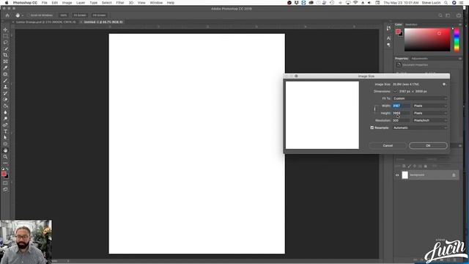Toggle the constrain proportions link icon

click(x=374, y=109)
